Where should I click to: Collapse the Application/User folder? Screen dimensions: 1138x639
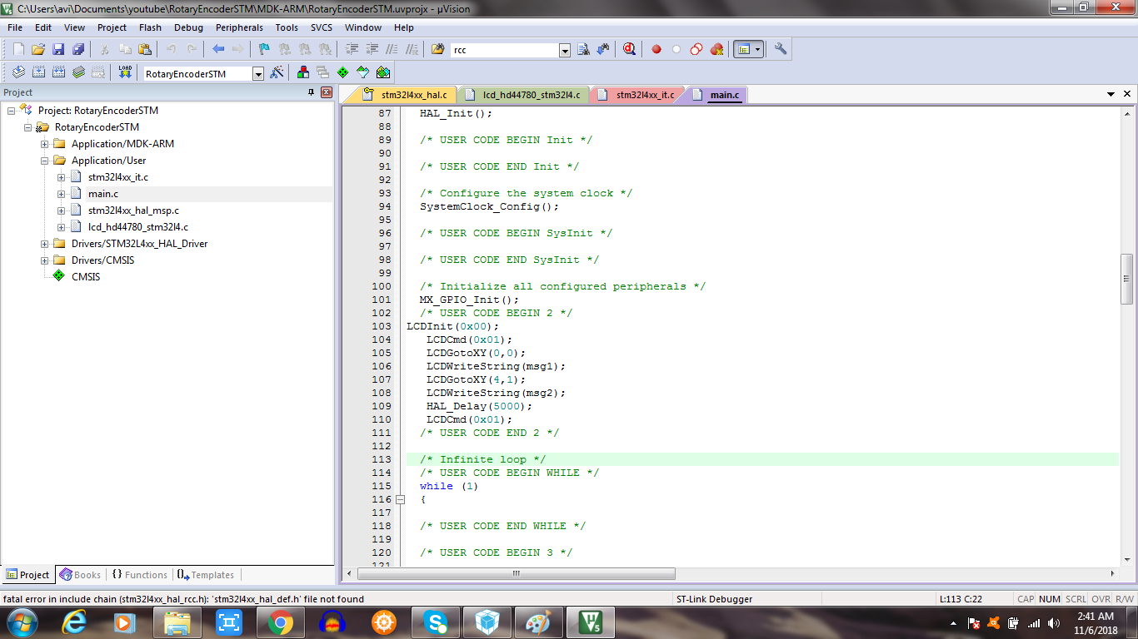pos(45,161)
